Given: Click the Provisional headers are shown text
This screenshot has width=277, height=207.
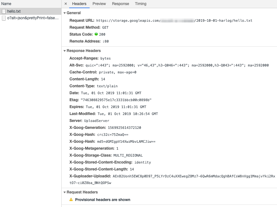Looking at the screenshot, I should 102,199.
